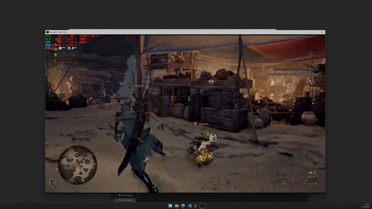This screenshot has height=209, width=372.
Task: Click the X button item slot
Action: (312, 181)
